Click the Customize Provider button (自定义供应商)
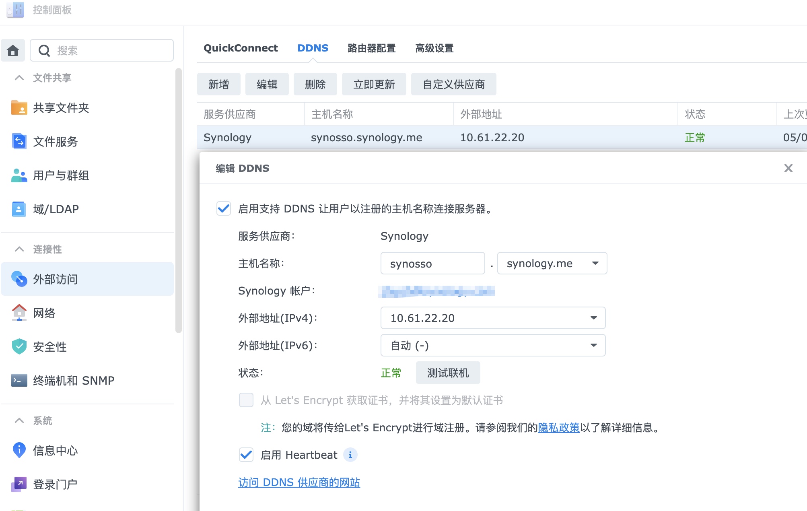The image size is (807, 511). (x=453, y=84)
